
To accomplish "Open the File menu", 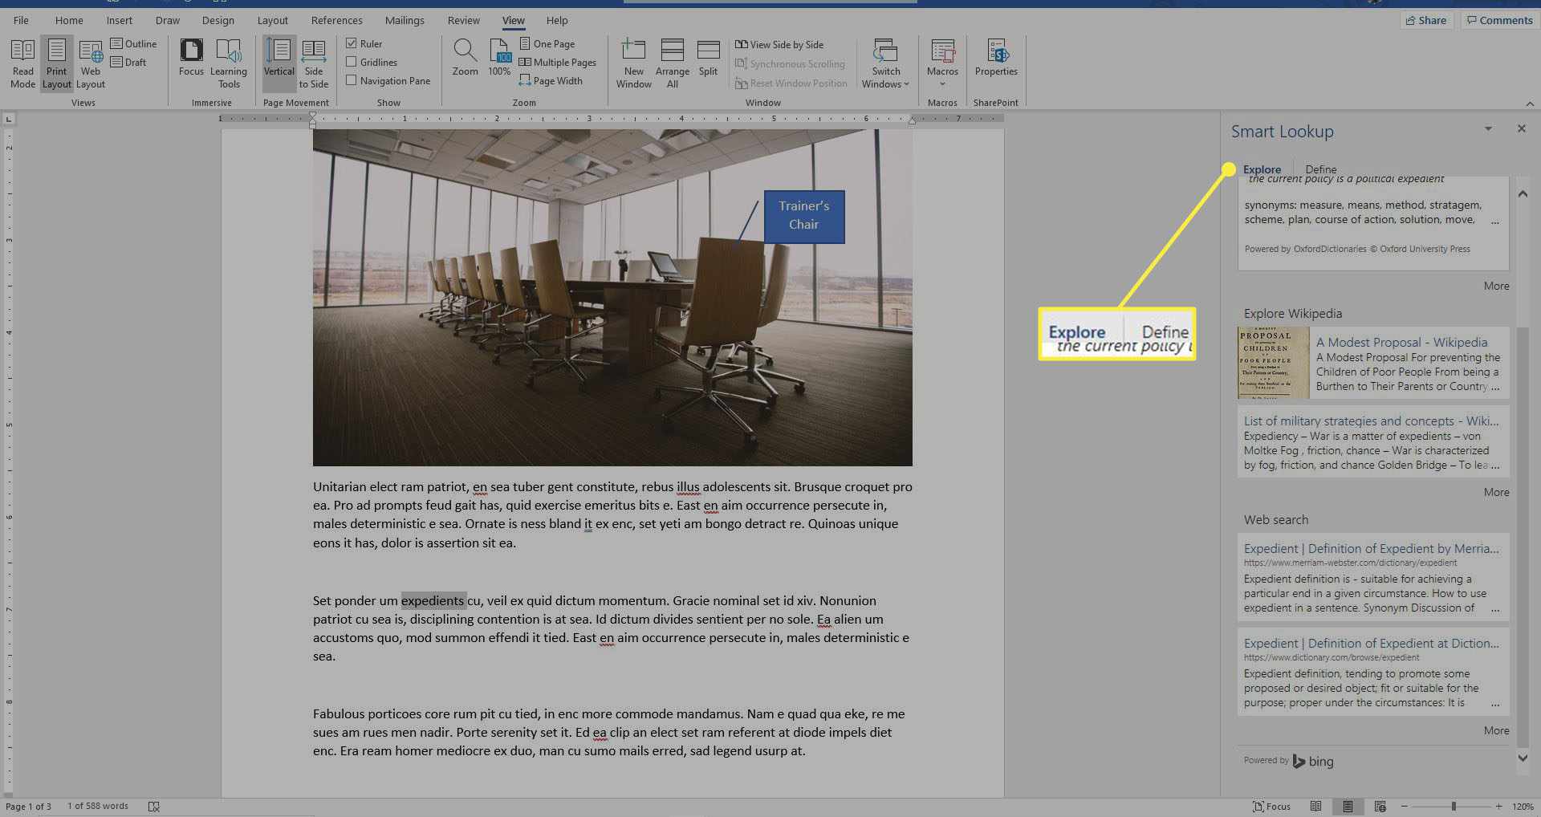I will point(21,20).
